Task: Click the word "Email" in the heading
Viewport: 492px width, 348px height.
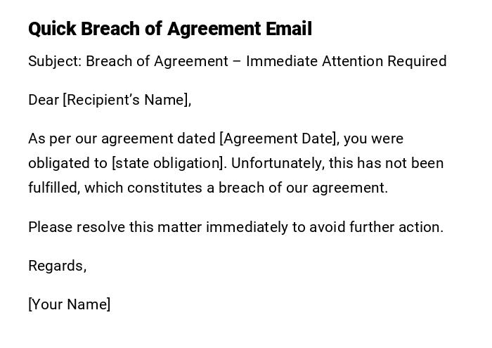Action: (x=288, y=29)
